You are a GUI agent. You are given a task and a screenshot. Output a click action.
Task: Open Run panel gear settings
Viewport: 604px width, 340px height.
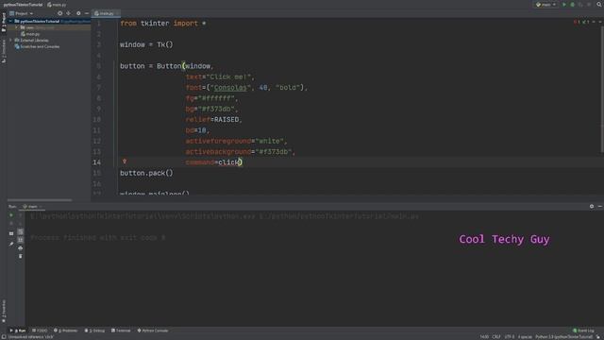pyautogui.click(x=592, y=207)
